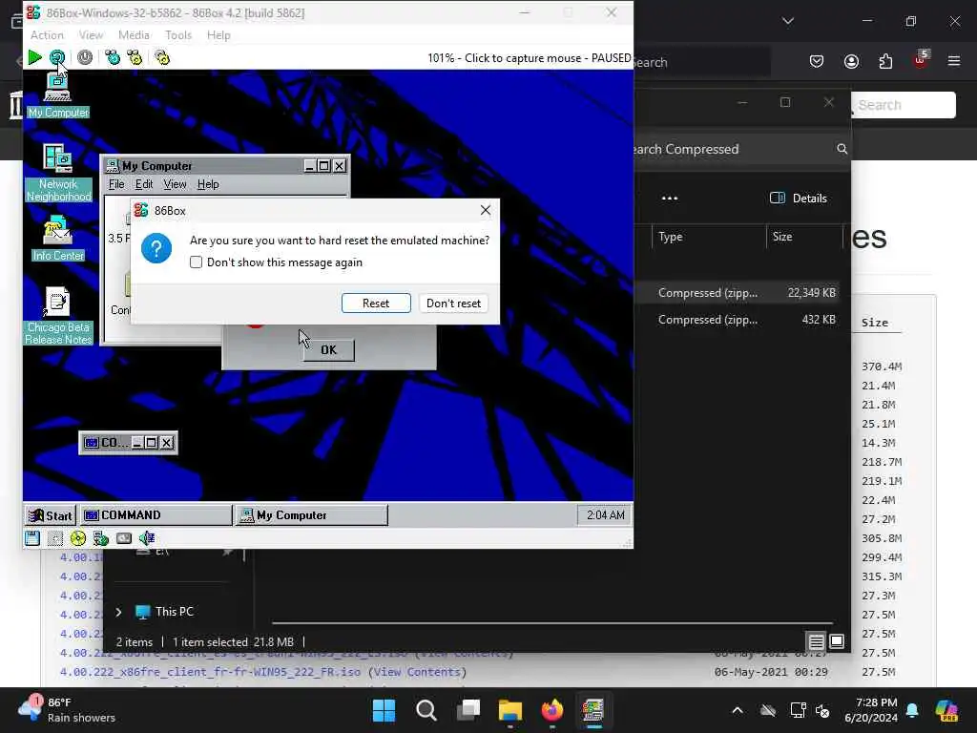Open the Action menu in 86Box
977x733 pixels.
(x=47, y=35)
